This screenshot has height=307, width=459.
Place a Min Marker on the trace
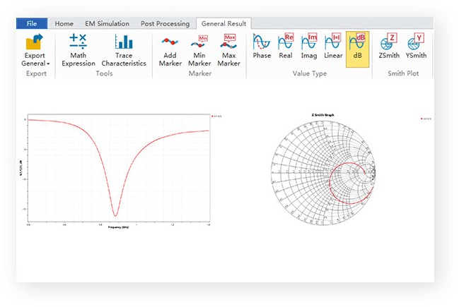click(x=199, y=50)
